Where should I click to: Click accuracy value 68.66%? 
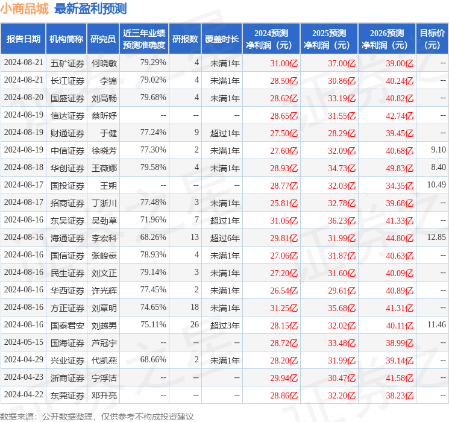tap(153, 359)
